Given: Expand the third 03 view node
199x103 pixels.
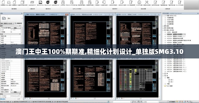Looking at the screenshot, I should pyautogui.click(x=165, y=22).
